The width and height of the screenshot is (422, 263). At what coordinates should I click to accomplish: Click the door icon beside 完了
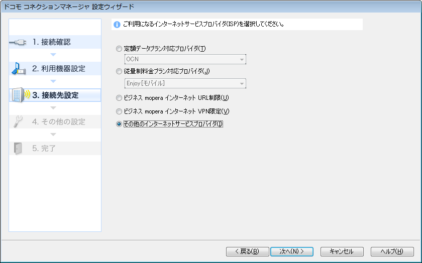(18, 149)
